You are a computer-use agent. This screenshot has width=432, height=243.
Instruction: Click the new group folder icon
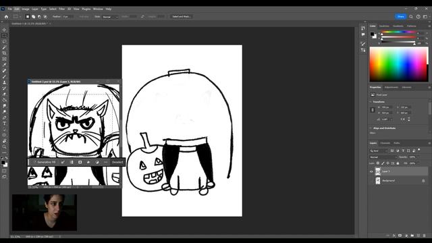tap(412, 236)
